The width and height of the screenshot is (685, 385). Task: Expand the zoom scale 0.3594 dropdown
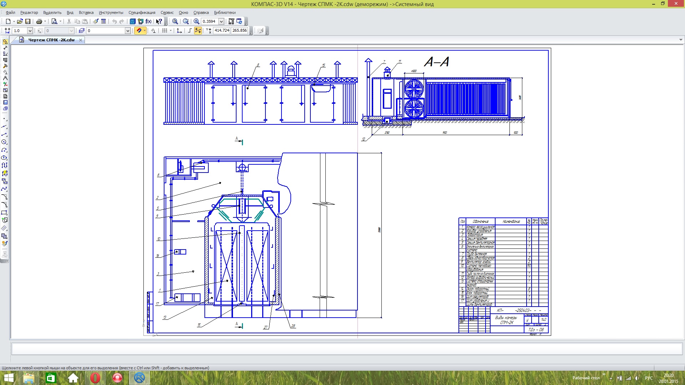point(221,21)
